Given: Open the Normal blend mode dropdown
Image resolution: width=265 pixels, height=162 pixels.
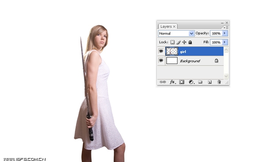Looking at the screenshot, I should pos(176,34).
